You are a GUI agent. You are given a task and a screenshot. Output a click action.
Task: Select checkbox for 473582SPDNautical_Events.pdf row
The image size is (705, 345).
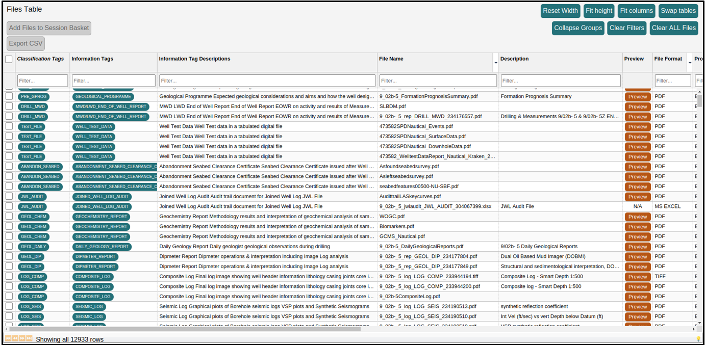[x=9, y=126]
